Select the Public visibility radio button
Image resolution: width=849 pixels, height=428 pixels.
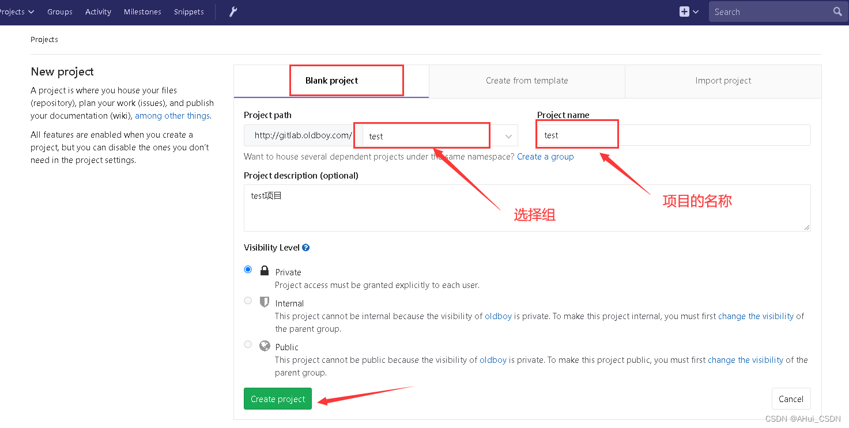248,344
